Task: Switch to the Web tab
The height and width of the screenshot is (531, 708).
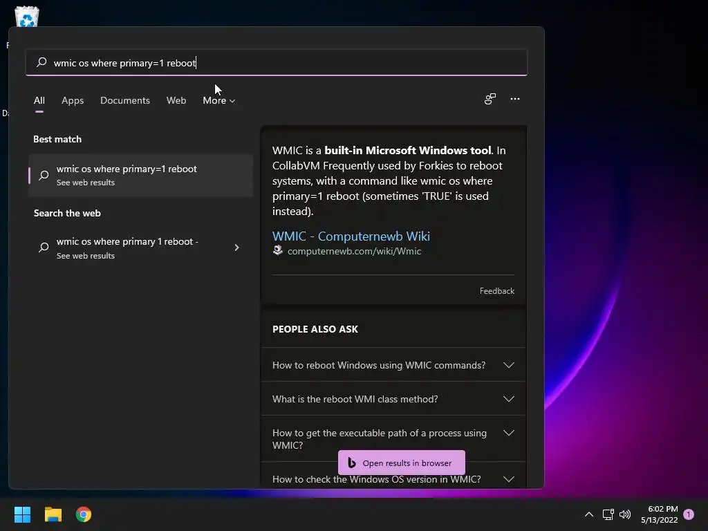Action: pyautogui.click(x=176, y=100)
